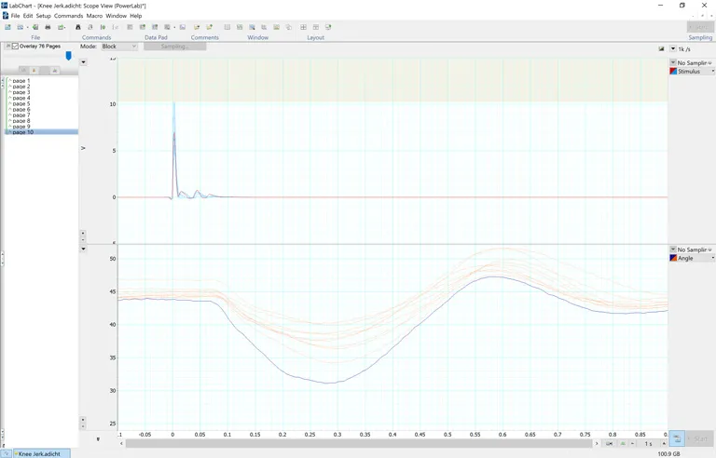Click the Knee Jerk.adicht document tab
716x458 pixels.
(37, 453)
